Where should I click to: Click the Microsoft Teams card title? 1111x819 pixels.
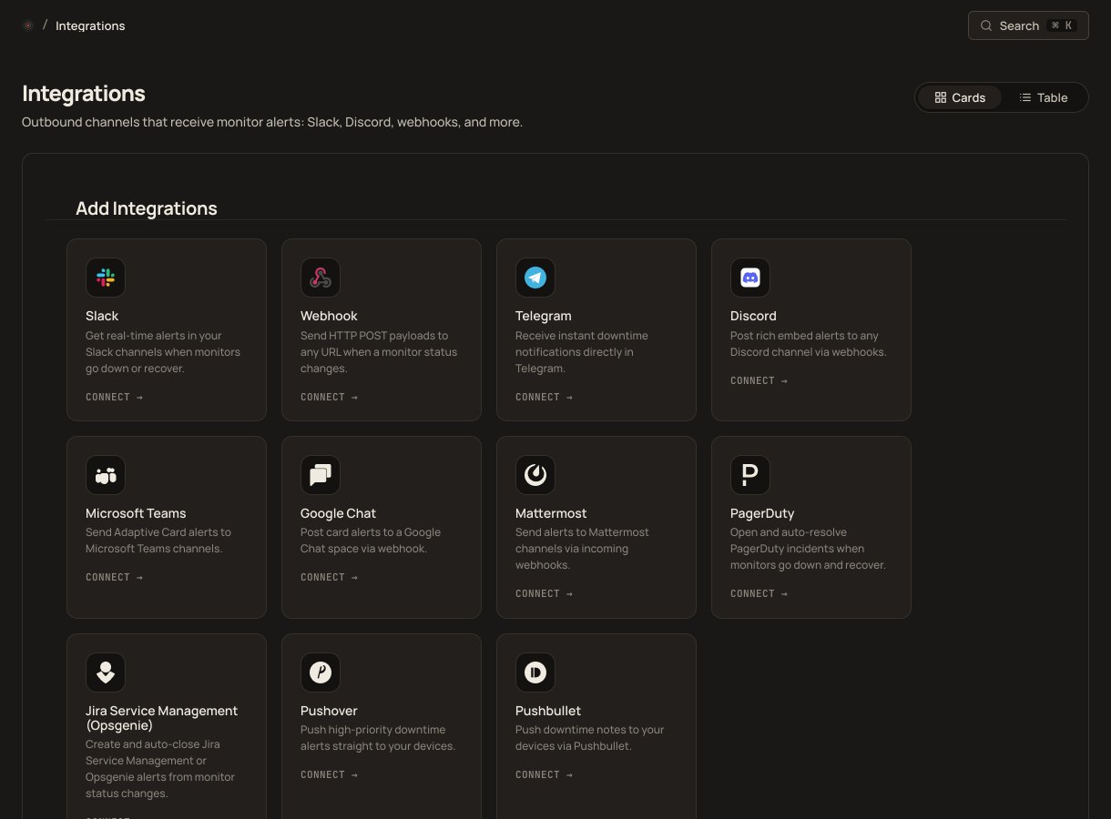(x=136, y=513)
